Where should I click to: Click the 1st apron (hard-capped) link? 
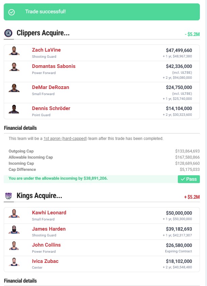(65, 139)
